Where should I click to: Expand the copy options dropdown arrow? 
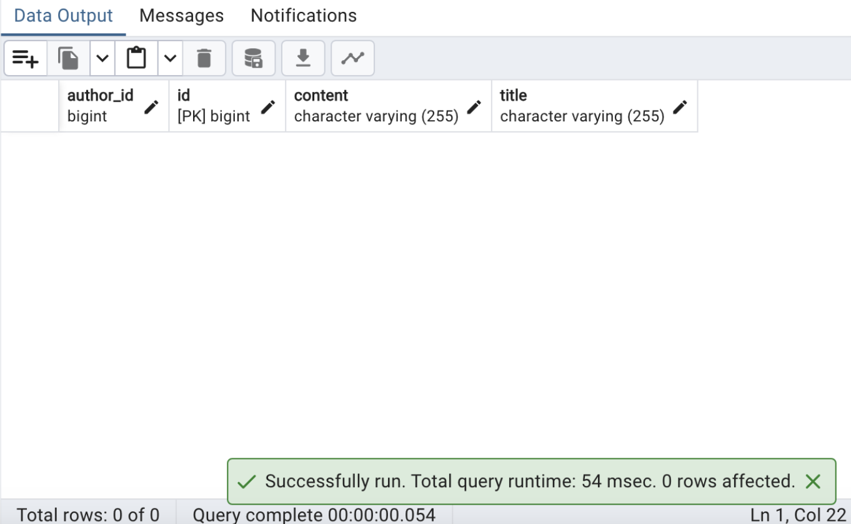(102, 59)
